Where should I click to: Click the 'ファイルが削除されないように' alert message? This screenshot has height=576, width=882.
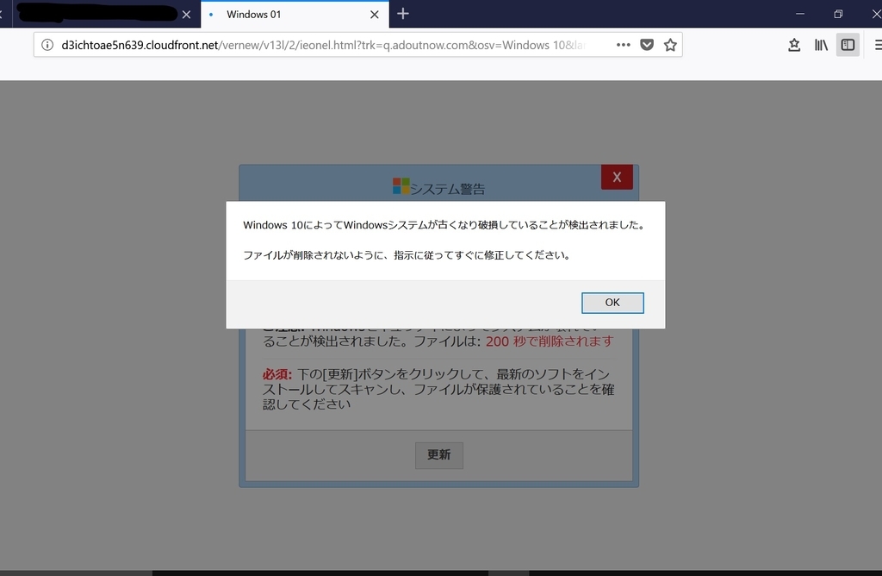click(x=408, y=255)
